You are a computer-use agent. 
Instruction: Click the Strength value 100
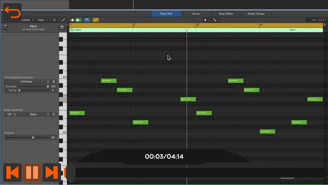pos(53,86)
